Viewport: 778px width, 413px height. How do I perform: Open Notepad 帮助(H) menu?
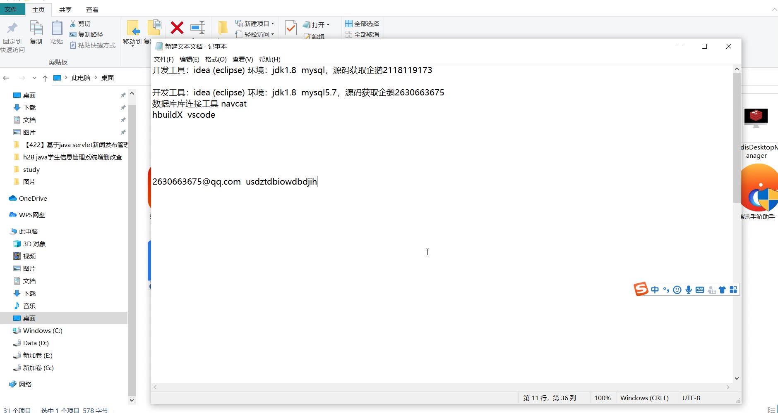[x=270, y=59]
